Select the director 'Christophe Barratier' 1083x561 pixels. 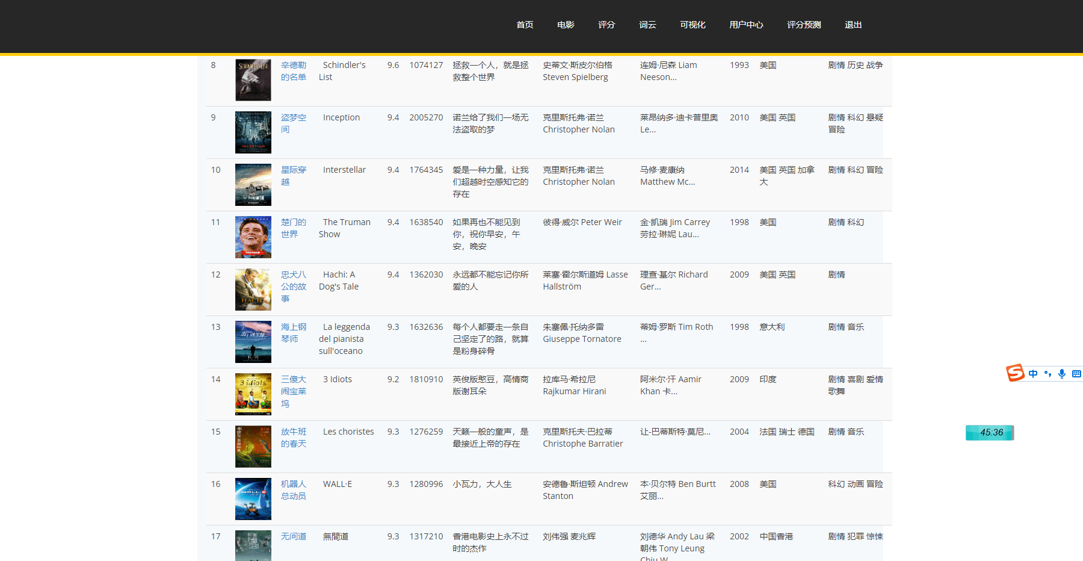pyautogui.click(x=583, y=444)
